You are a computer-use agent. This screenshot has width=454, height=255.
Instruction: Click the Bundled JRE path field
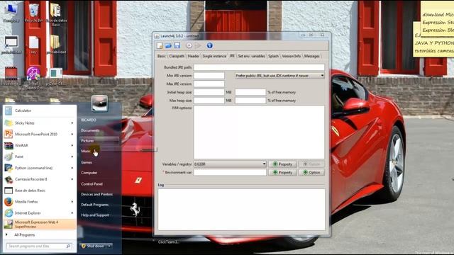point(259,67)
